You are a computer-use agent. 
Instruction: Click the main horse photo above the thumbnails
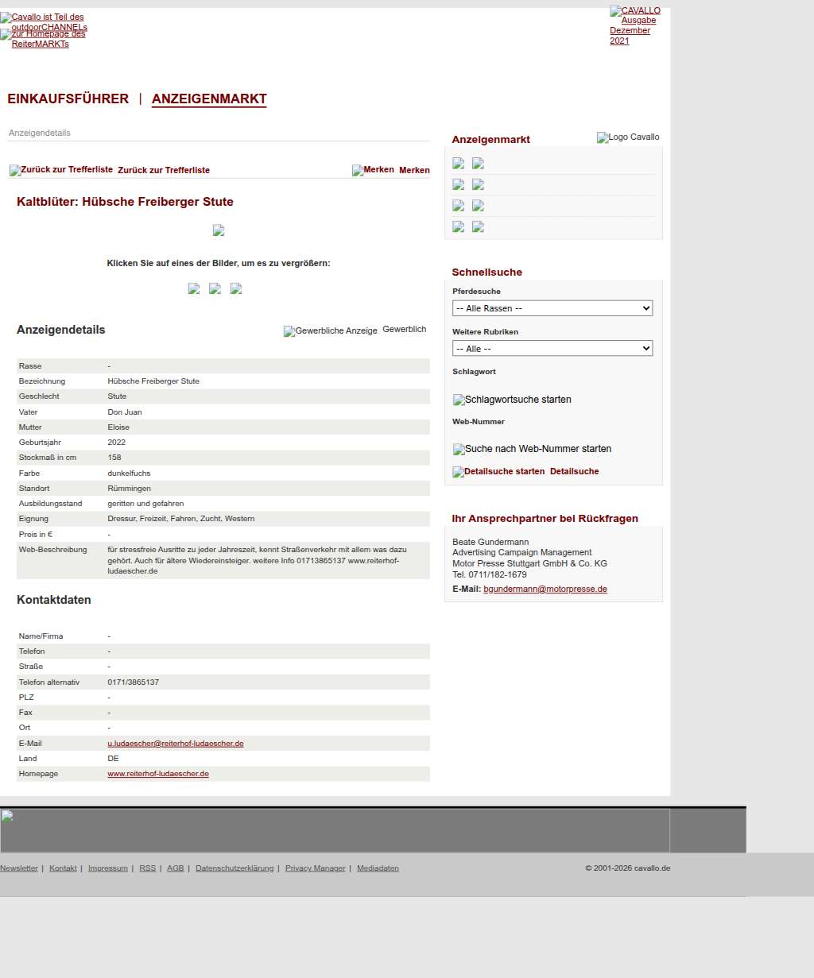pyautogui.click(x=219, y=230)
